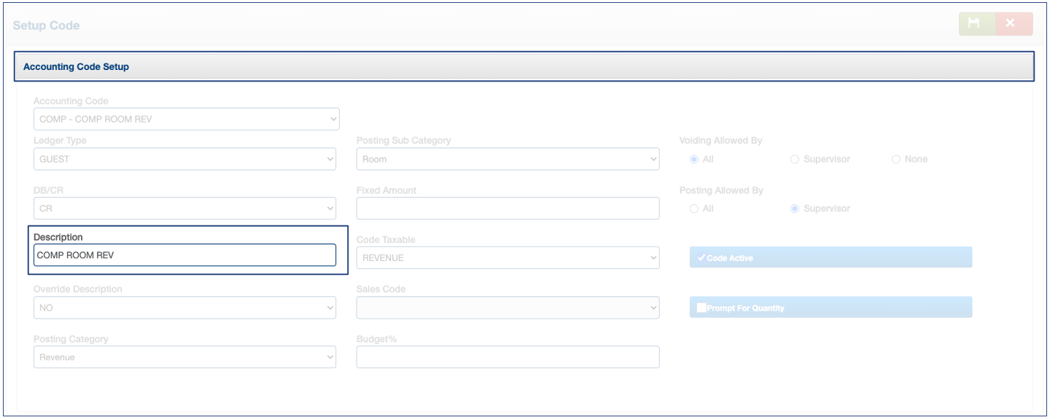
Task: Expand the DB/CR dropdown
Action: coord(184,209)
